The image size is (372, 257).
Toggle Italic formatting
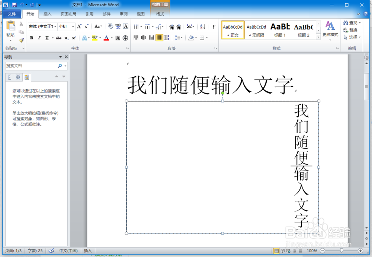click(x=39, y=38)
